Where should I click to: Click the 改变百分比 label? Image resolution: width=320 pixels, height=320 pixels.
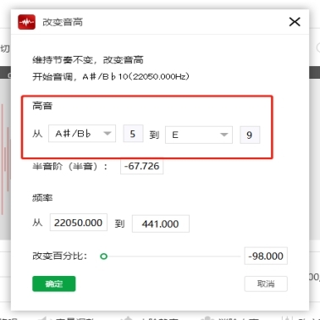point(60,256)
